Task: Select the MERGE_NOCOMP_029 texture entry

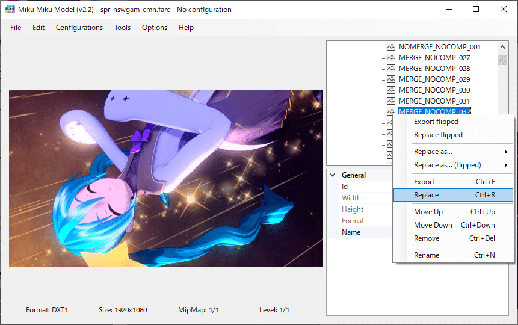Action: 434,79
